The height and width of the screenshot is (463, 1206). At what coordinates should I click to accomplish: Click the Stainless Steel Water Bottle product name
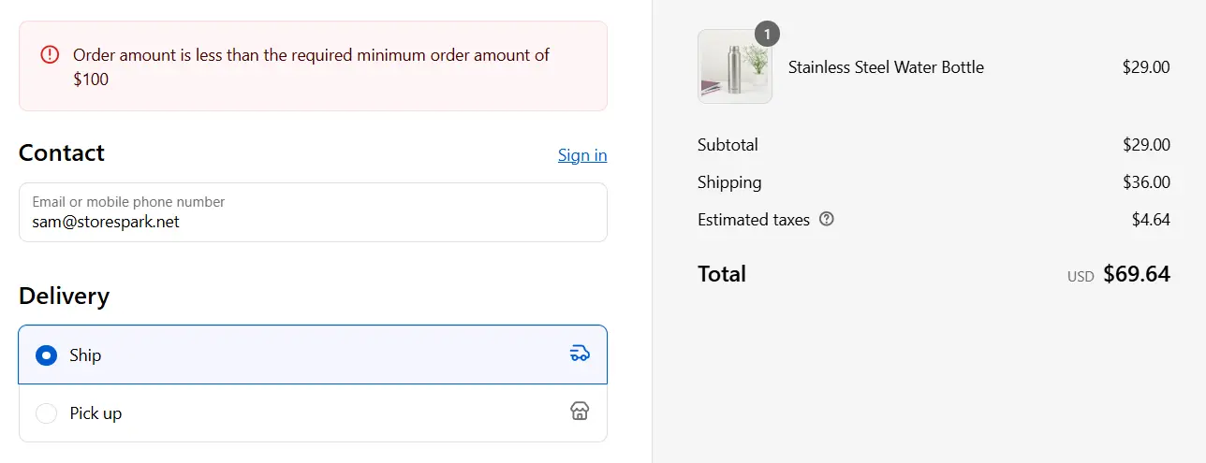(x=886, y=67)
